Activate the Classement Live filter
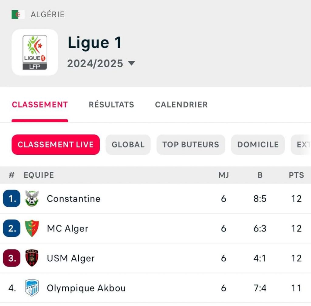 point(56,144)
